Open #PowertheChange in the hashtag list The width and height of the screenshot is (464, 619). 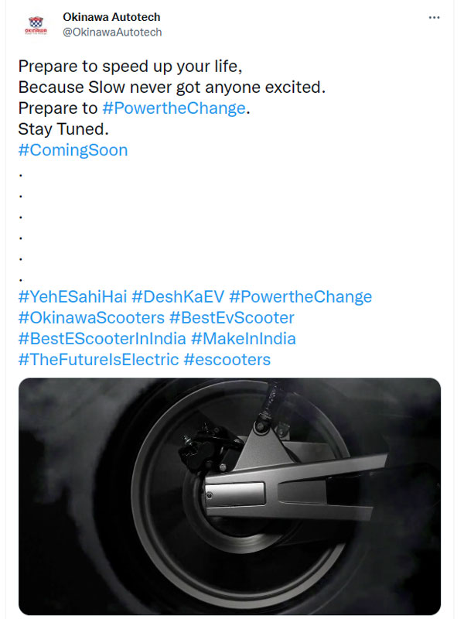(301, 297)
